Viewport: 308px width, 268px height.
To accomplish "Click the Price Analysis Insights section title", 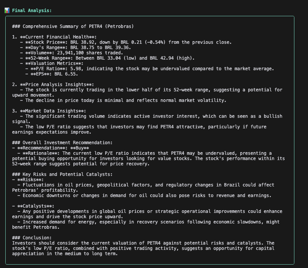I will (53, 85).
